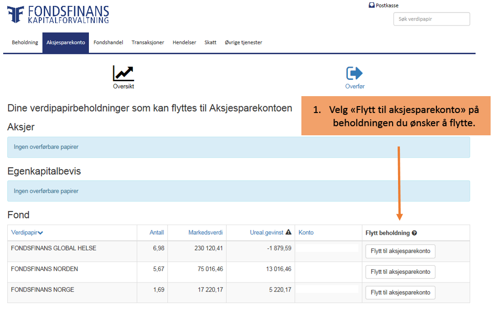This screenshot has height=313, width=497.
Task: Open the Beholdning tab
Action: pyautogui.click(x=25, y=42)
